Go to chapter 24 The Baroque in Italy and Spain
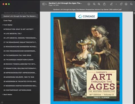The image size is (135, 104). pos(17,55)
